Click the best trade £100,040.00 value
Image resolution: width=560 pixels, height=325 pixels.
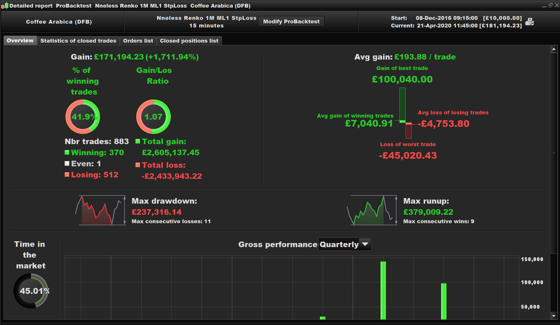[402, 79]
